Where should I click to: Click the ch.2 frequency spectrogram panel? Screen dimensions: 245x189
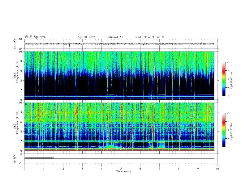pyautogui.click(x=119, y=127)
